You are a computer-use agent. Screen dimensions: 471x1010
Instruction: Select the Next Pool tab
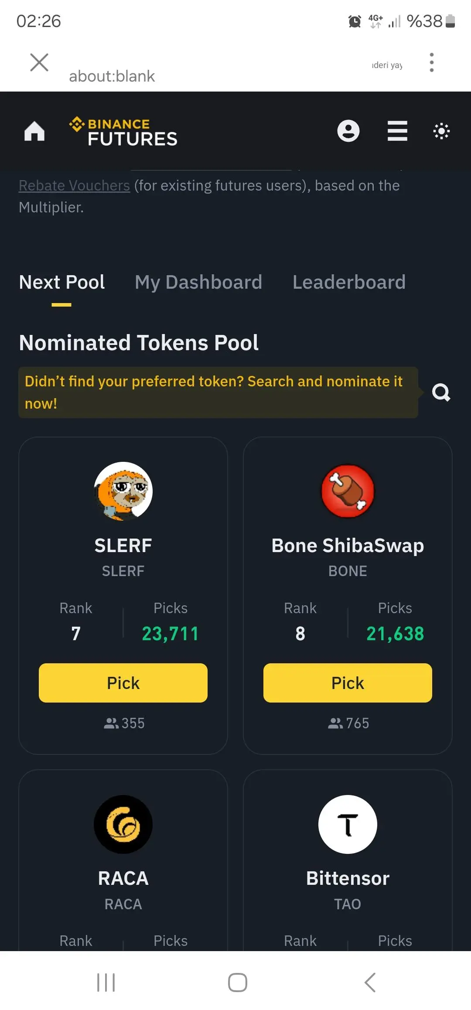tap(62, 282)
